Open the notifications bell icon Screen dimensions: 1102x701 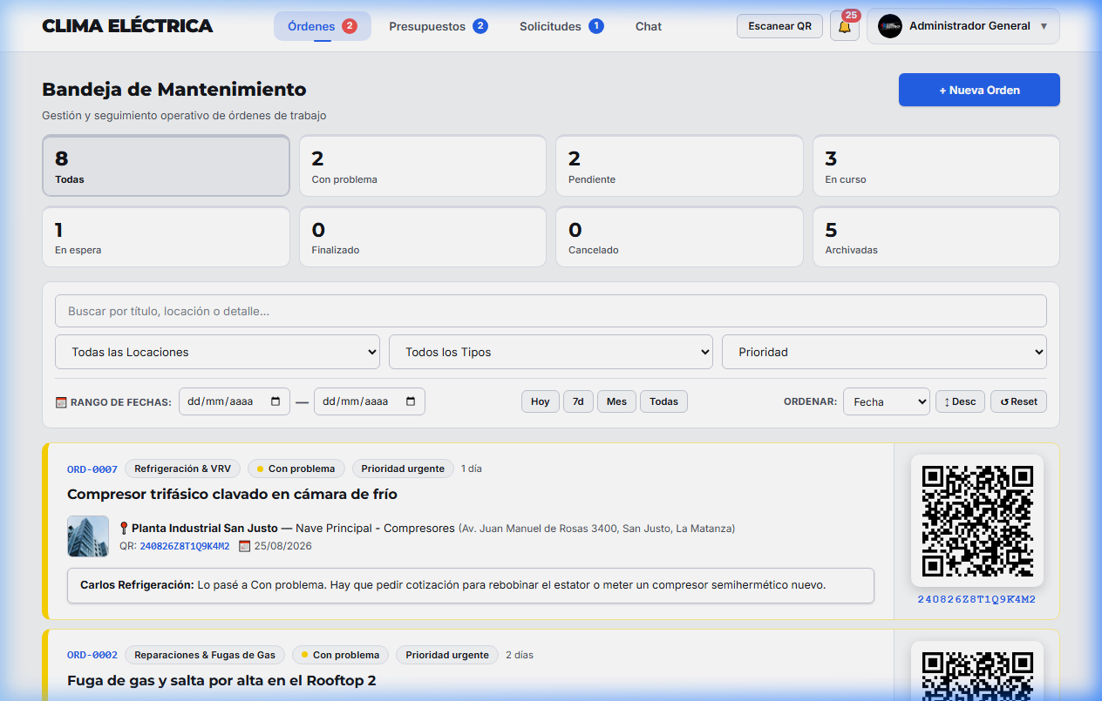[844, 27]
